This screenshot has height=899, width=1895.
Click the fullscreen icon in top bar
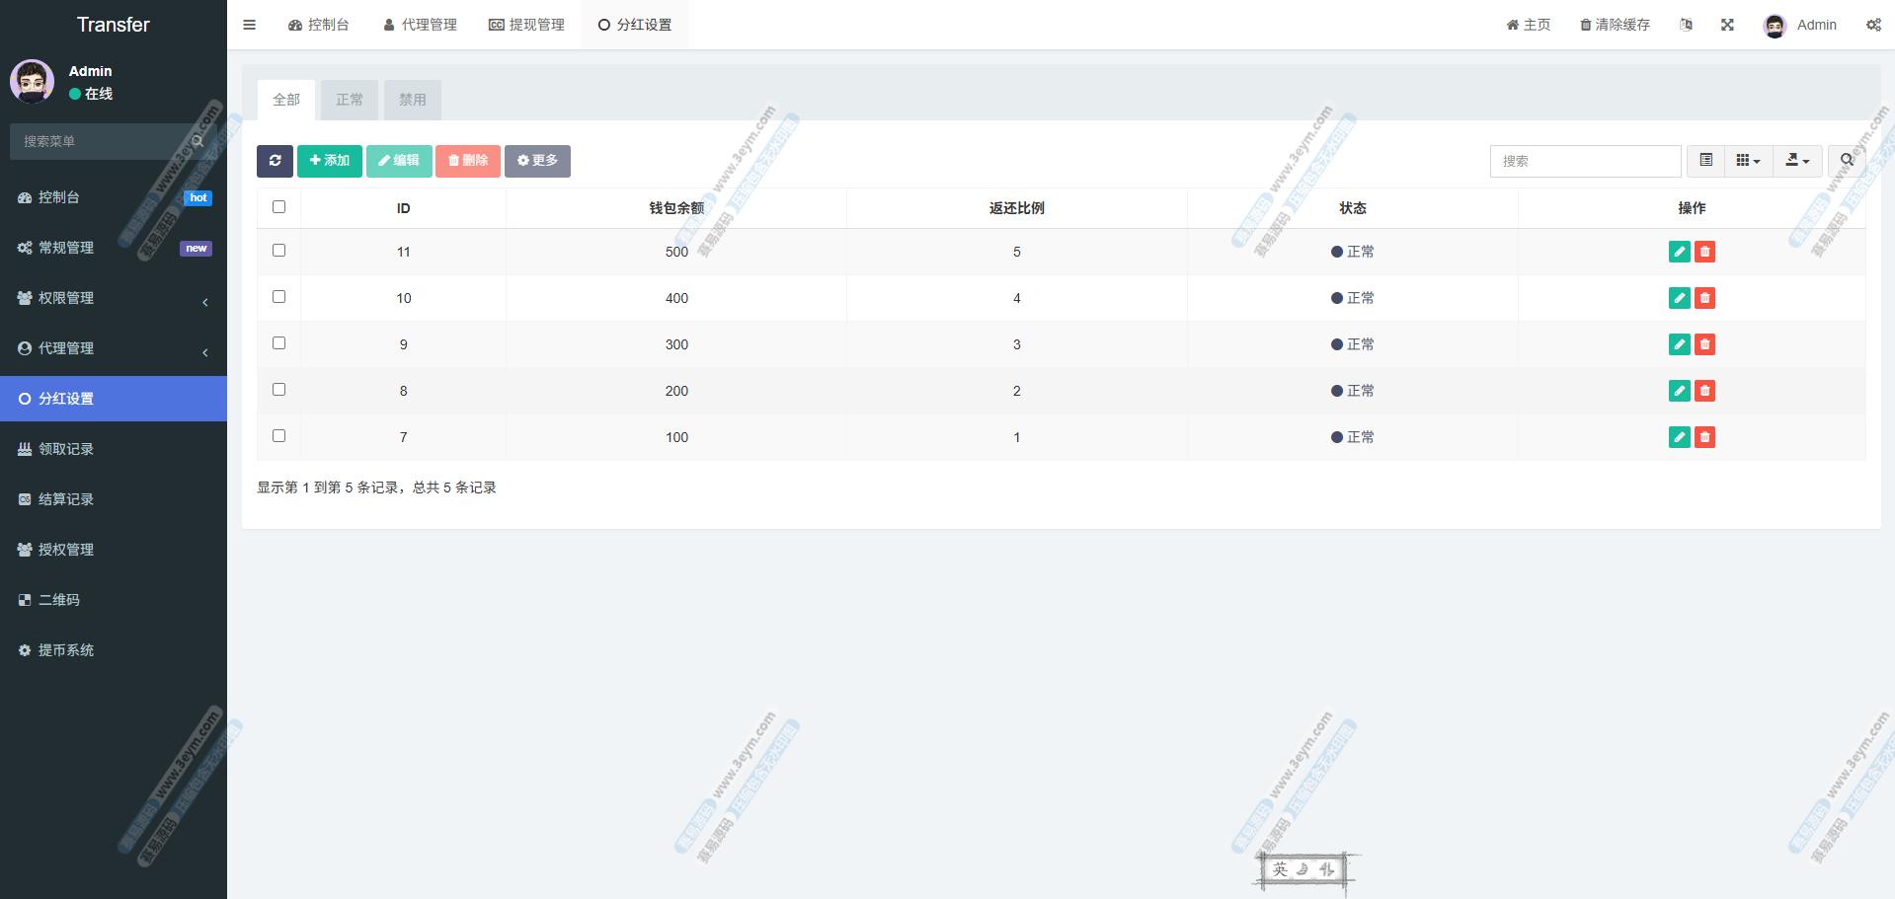(1727, 25)
